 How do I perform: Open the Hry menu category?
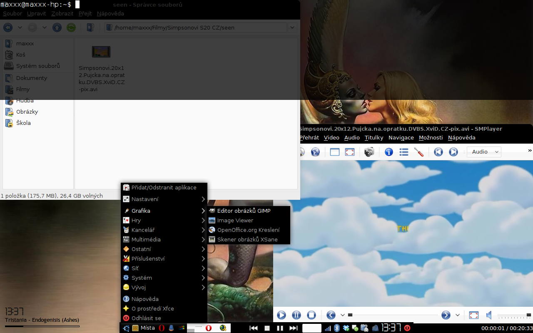click(164, 220)
